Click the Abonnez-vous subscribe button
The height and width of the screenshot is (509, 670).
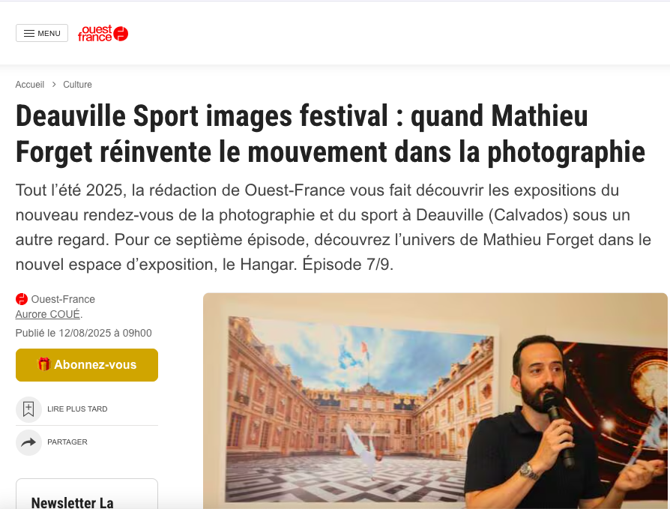click(87, 365)
